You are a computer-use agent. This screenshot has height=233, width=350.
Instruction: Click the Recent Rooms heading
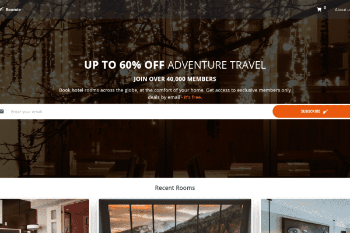pos(175,188)
